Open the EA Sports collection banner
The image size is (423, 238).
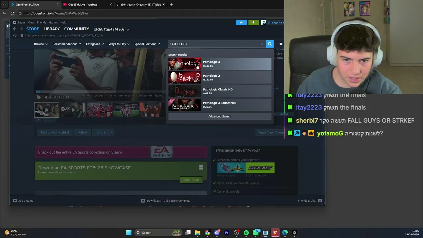point(121,152)
